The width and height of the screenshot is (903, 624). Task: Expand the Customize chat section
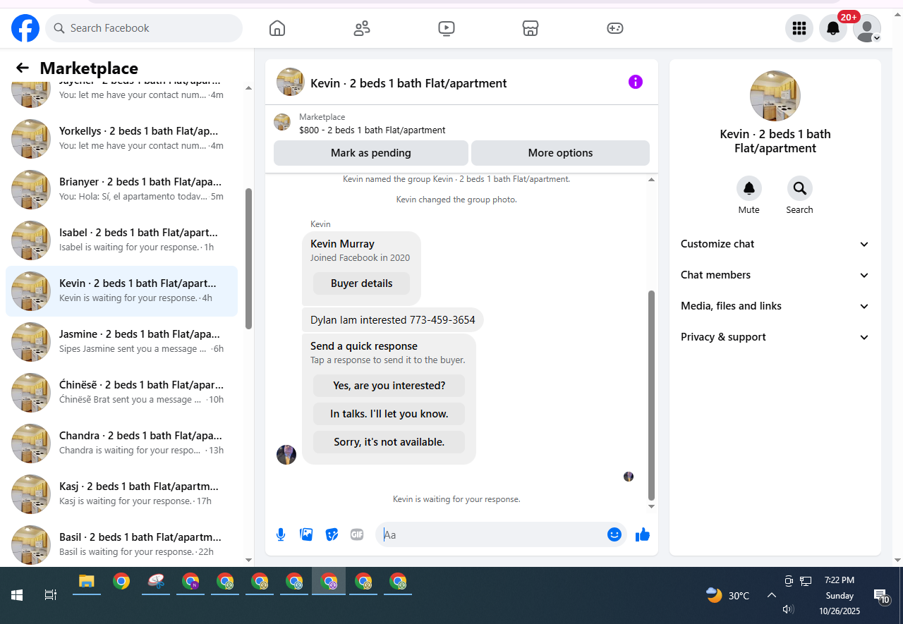tap(775, 244)
